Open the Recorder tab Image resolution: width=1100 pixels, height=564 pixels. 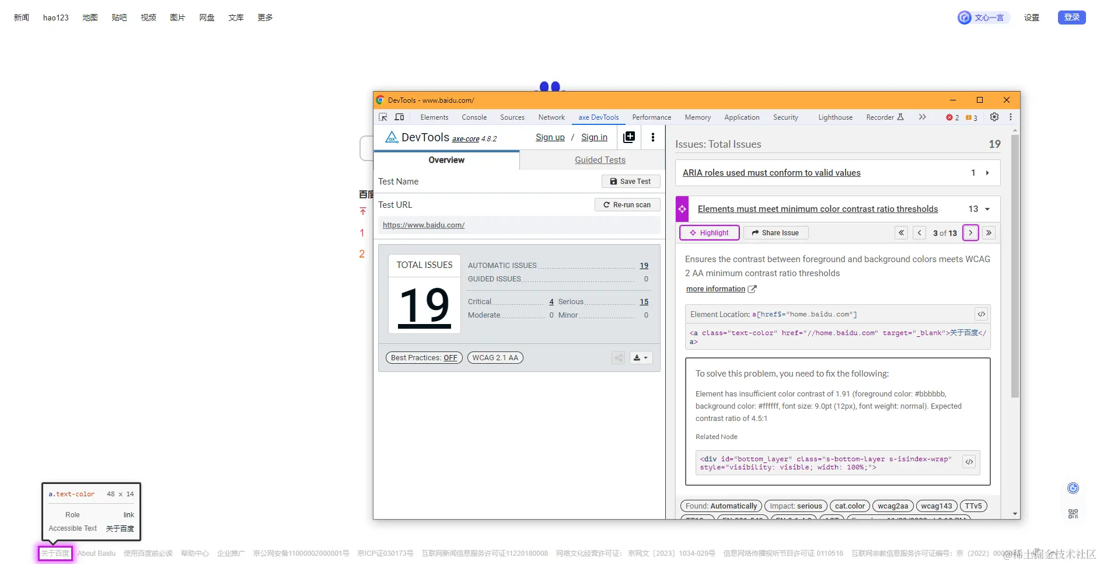coord(885,117)
